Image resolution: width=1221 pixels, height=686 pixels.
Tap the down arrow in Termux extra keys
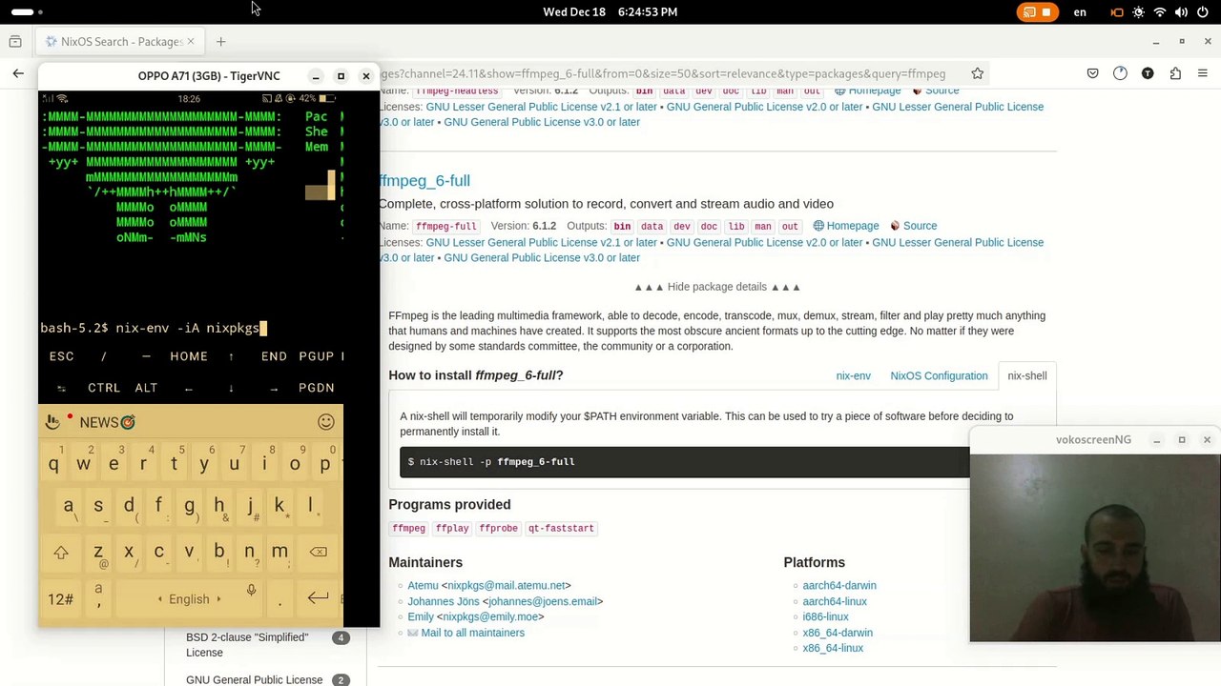pyautogui.click(x=231, y=388)
